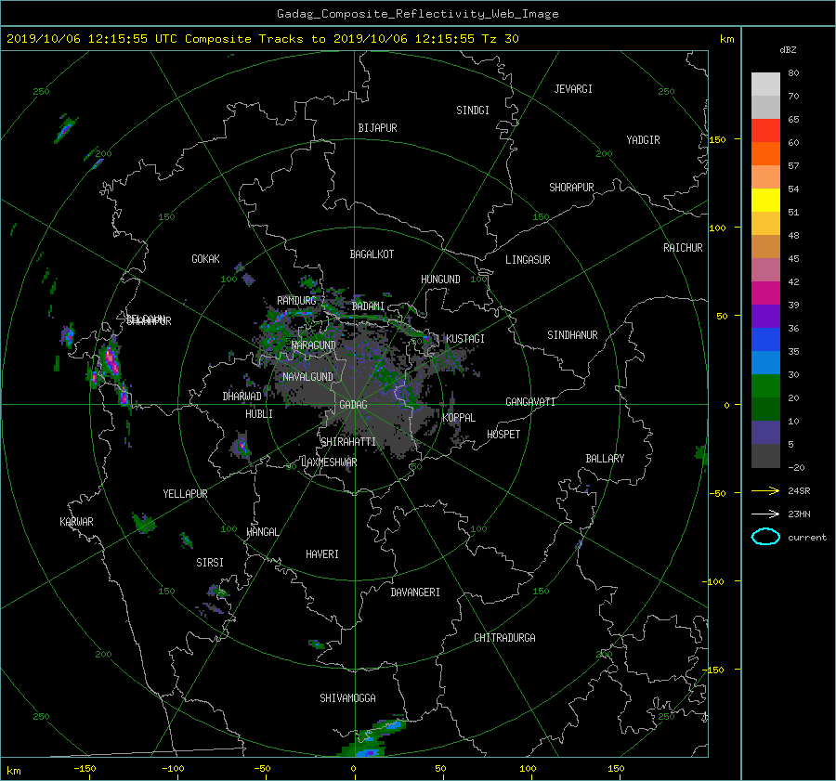Select the yellow 51 dBZ color swatch
836x781 pixels.
765,200
